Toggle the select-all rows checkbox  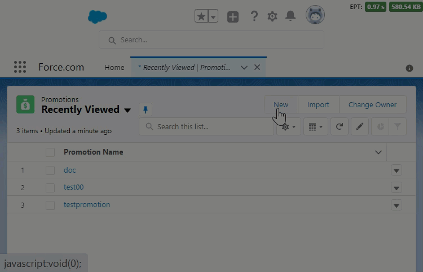coord(50,152)
